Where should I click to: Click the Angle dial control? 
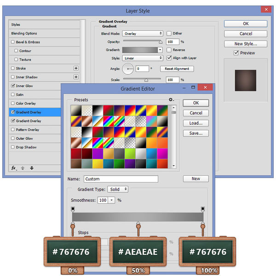click(x=128, y=69)
